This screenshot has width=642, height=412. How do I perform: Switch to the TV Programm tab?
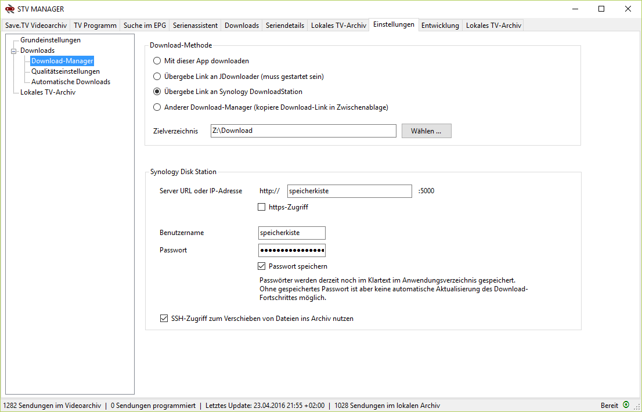click(95, 25)
